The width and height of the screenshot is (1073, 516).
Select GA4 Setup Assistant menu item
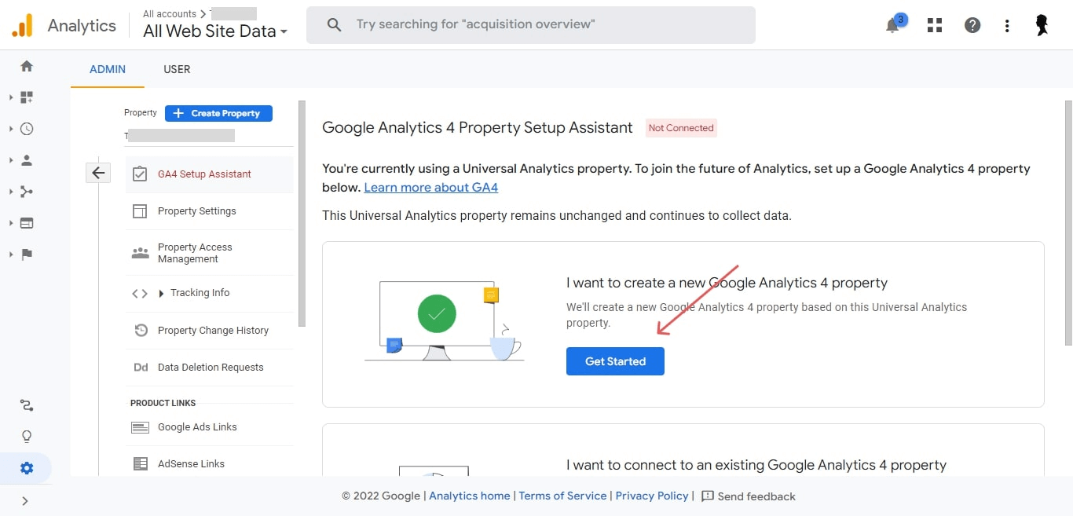pos(209,174)
